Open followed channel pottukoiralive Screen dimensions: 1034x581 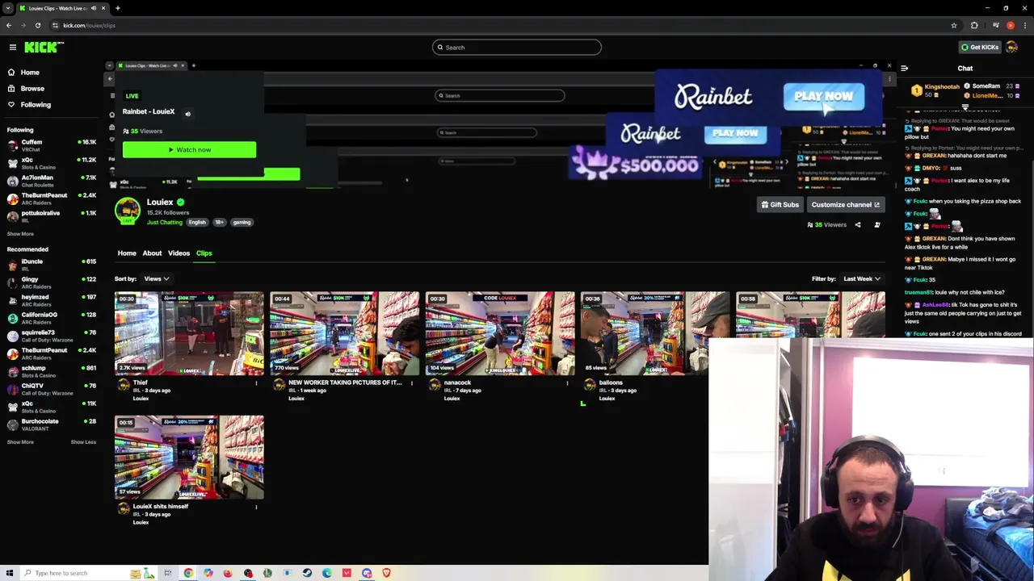tap(52, 216)
